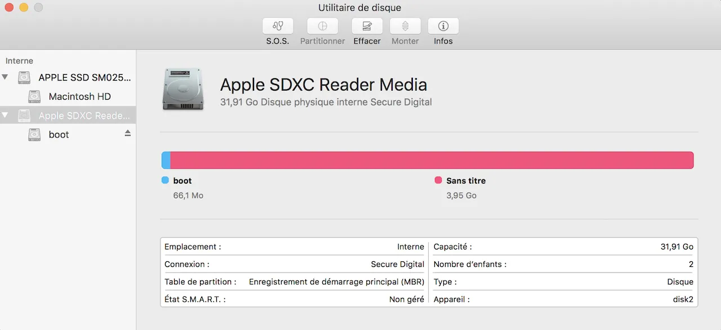The height and width of the screenshot is (330, 721).
Task: Collapse the APPLE SSD disclosure triangle
Action: coord(5,77)
